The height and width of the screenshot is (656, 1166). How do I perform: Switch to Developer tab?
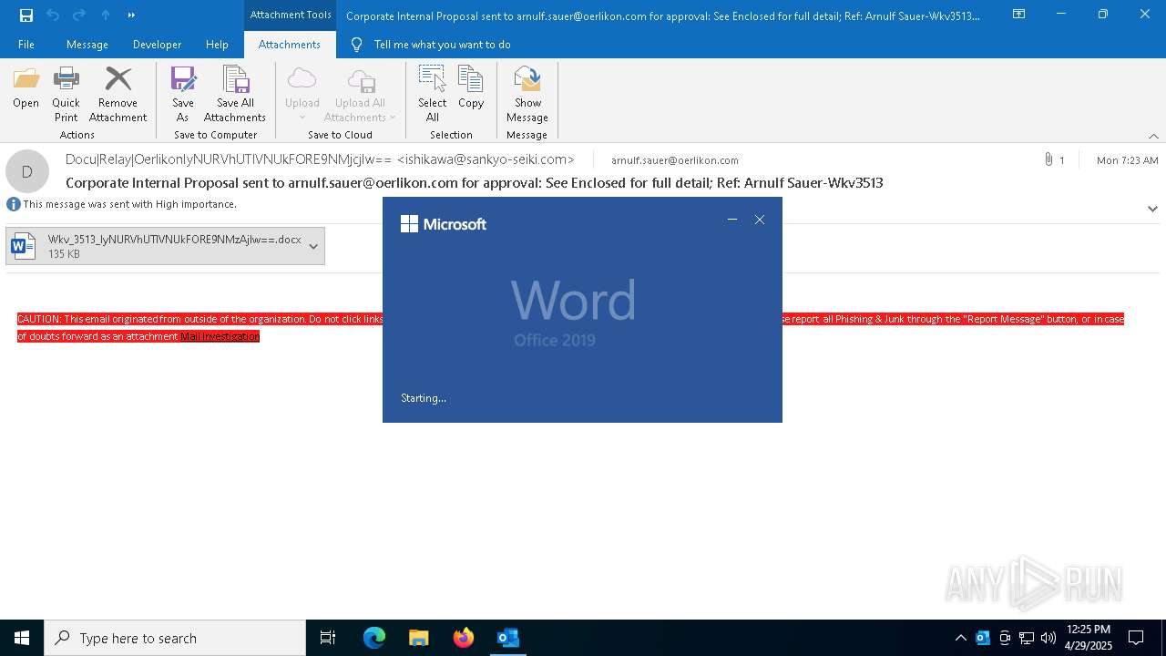(x=157, y=44)
